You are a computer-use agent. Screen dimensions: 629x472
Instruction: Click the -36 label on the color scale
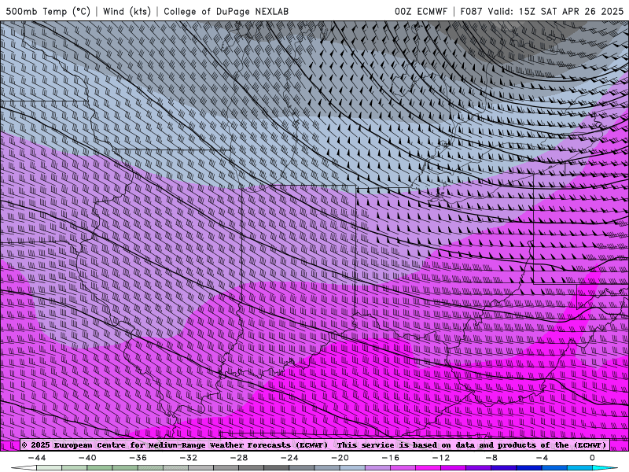138,458
